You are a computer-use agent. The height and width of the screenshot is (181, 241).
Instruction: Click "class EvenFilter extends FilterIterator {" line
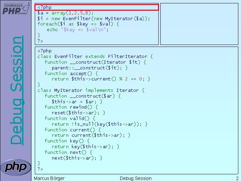click(x=95, y=57)
